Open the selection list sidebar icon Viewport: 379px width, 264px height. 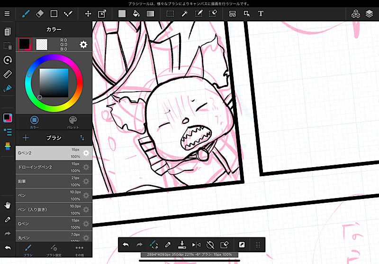8,46
